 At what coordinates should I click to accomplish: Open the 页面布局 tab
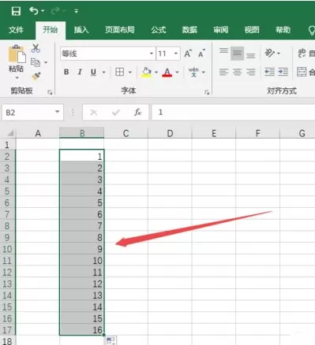point(120,30)
